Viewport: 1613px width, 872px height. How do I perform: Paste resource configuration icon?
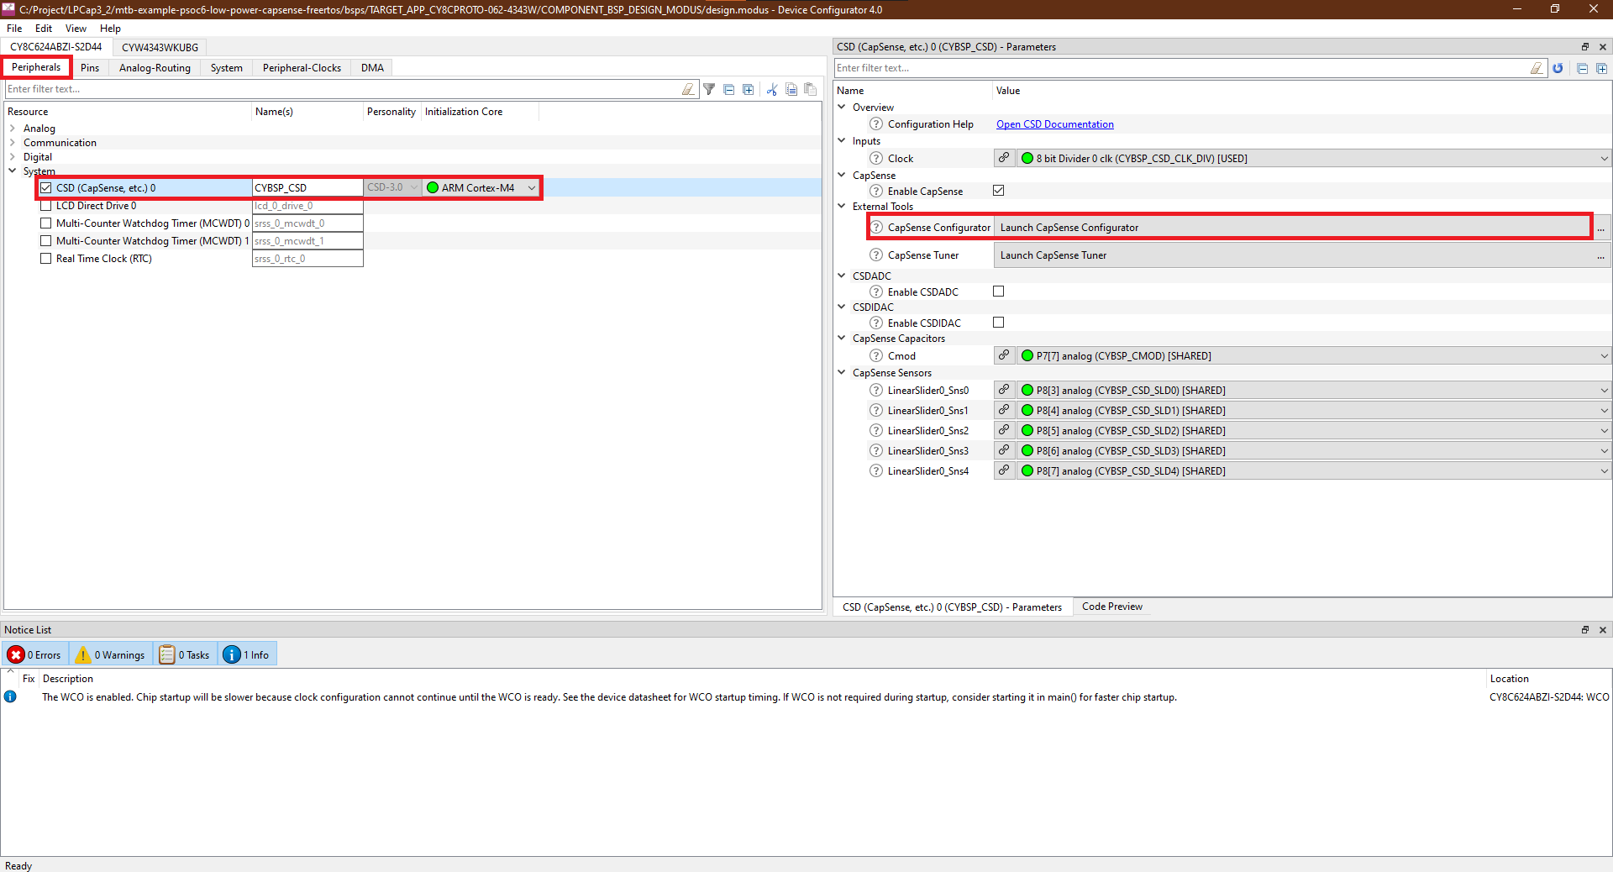coord(811,89)
